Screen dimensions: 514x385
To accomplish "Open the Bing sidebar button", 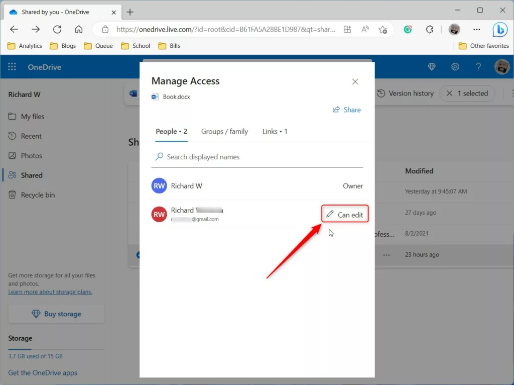I will point(499,30).
